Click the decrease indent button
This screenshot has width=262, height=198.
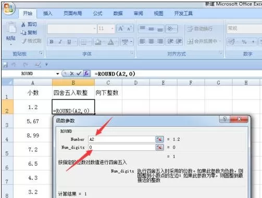(x=170, y=42)
